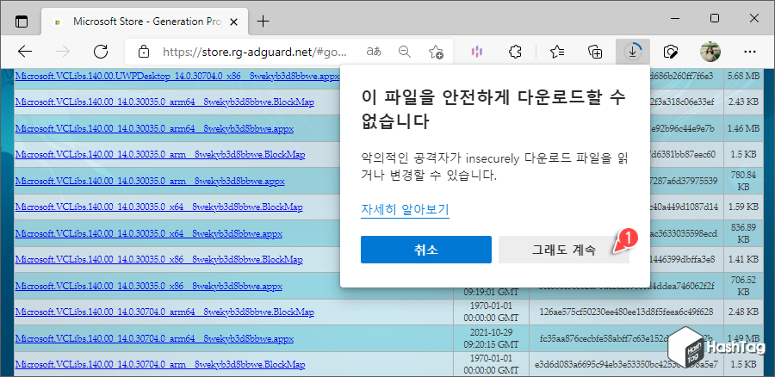Toggle the Downloads panel button

tap(633, 52)
